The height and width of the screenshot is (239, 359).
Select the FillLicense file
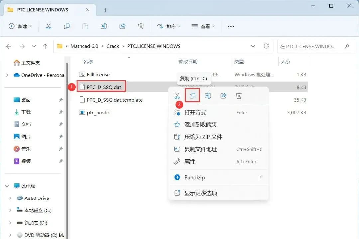94,75
